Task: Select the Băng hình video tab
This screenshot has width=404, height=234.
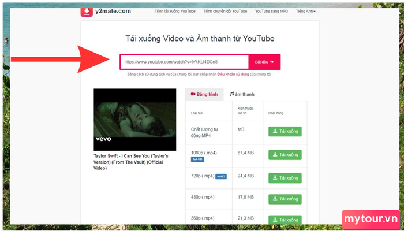Action: pyautogui.click(x=204, y=94)
